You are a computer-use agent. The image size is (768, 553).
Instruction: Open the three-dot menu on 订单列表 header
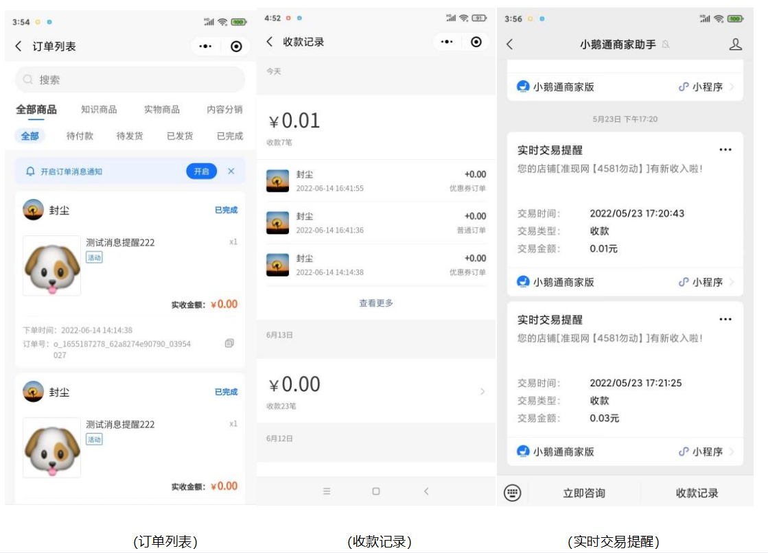205,46
